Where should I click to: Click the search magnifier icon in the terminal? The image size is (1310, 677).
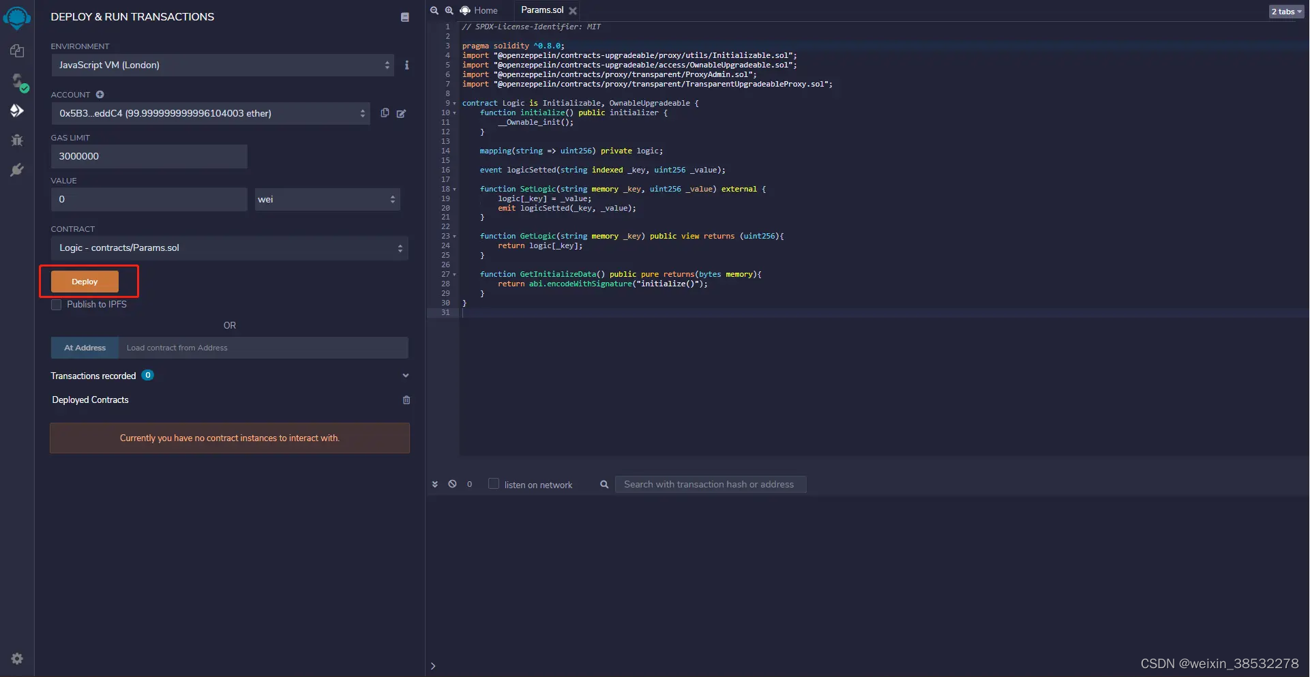tap(604, 484)
